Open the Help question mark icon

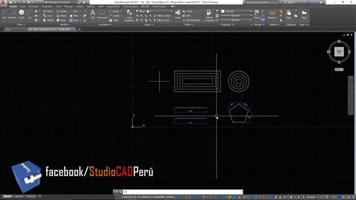pos(321,2)
